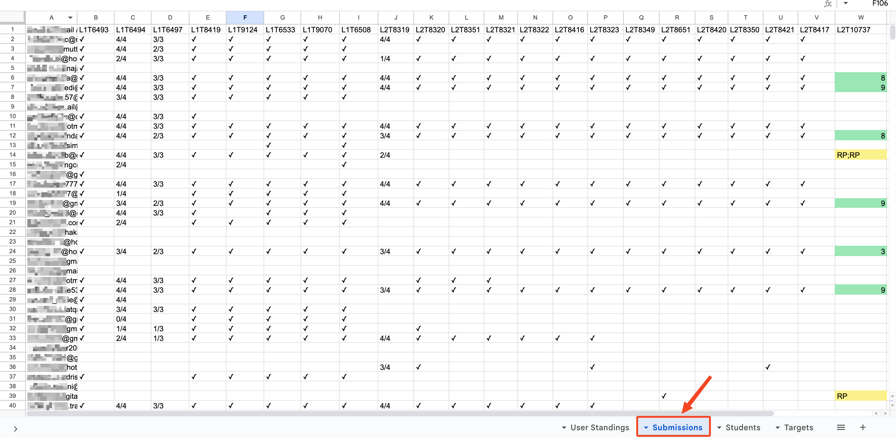
Task: Click the scroll up arrow at right edge
Action: tap(892, 396)
